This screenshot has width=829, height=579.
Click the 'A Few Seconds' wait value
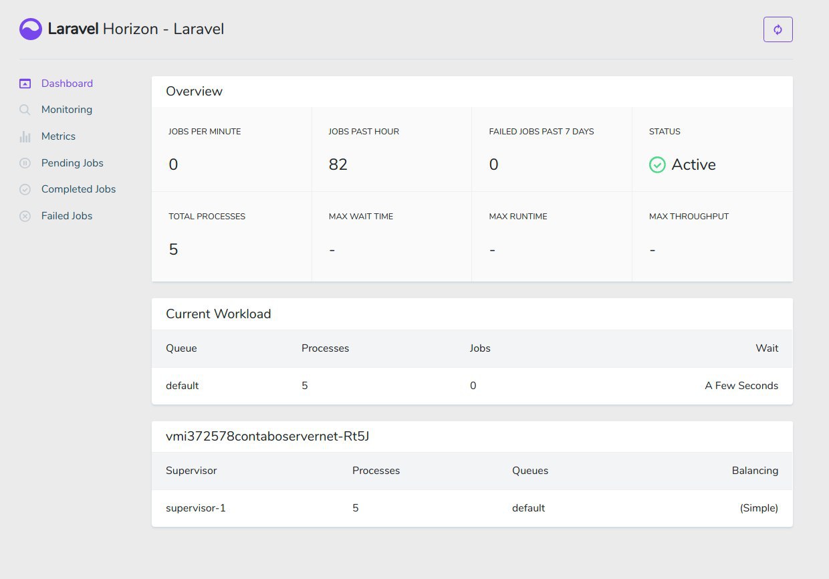(x=741, y=386)
